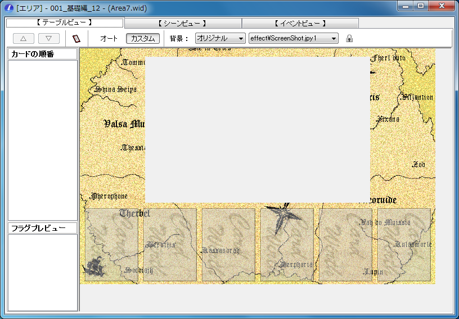
Task: Select the カスタム mode button
Action: tap(143, 38)
